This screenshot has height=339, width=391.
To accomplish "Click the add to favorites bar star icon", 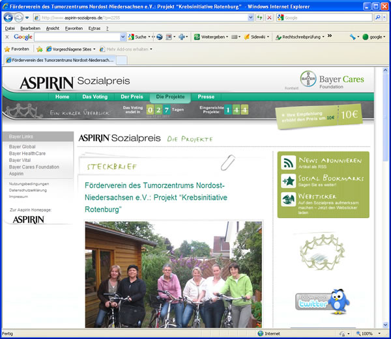I will [39, 49].
